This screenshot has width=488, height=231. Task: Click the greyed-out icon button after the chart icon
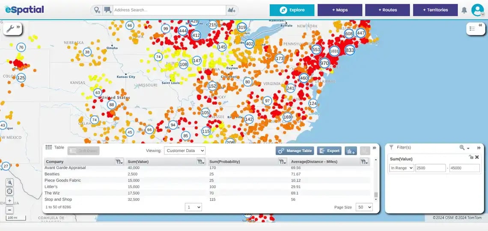365,151
